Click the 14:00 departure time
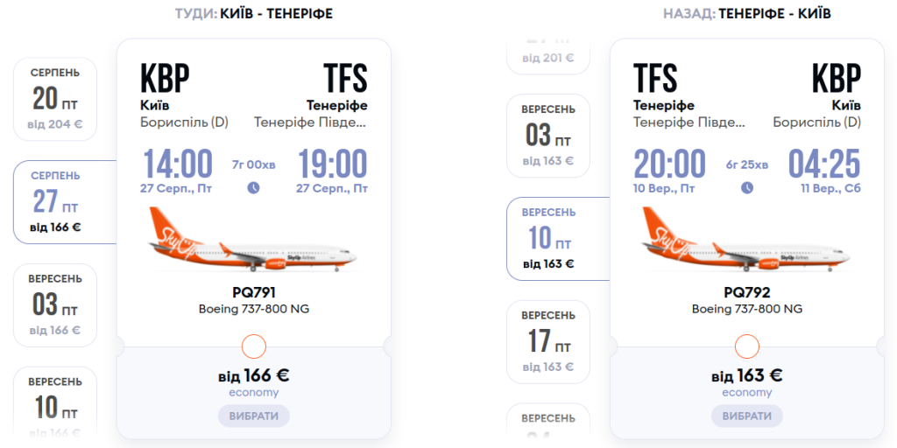The image size is (897, 448). click(178, 164)
